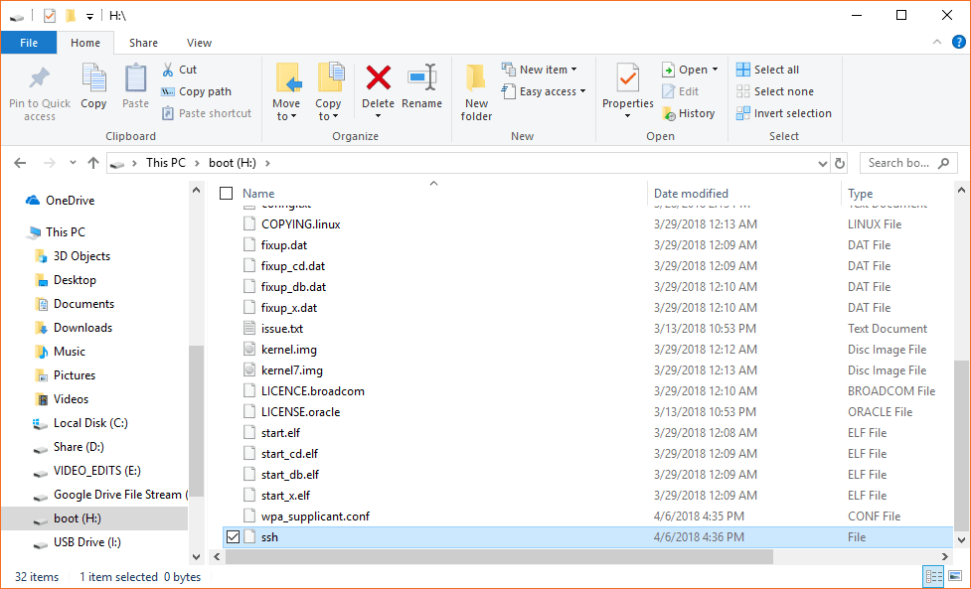
Task: Select the issue.txt file
Action: point(282,329)
